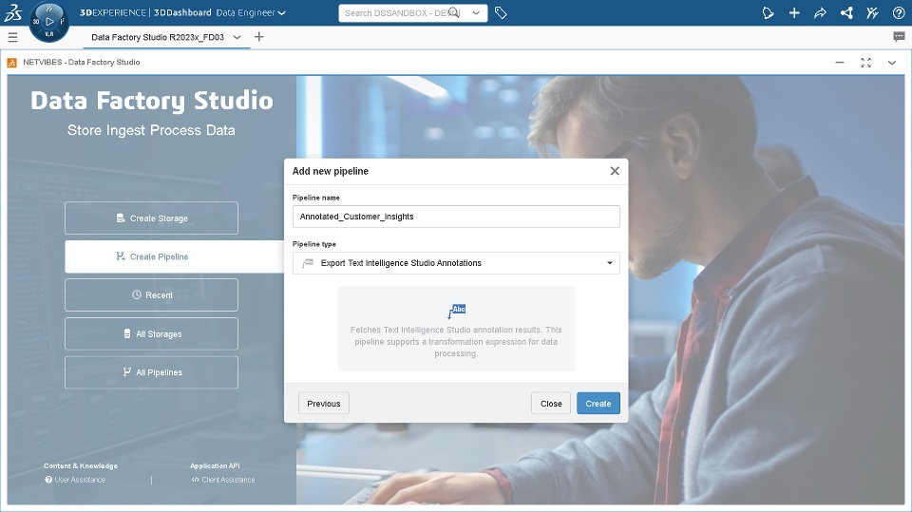Expand the widget options chevron
912x512 pixels.
click(892, 63)
